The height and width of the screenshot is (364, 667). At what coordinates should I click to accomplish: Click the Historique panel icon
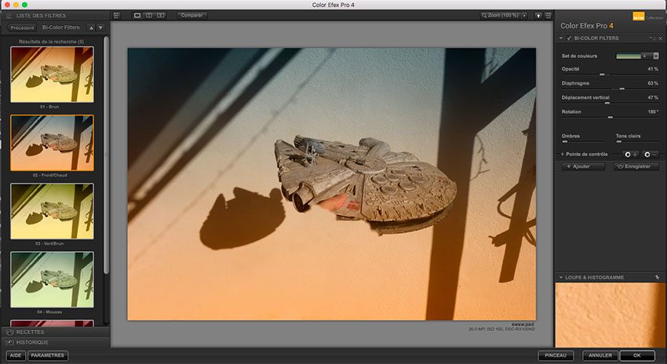click(10, 342)
